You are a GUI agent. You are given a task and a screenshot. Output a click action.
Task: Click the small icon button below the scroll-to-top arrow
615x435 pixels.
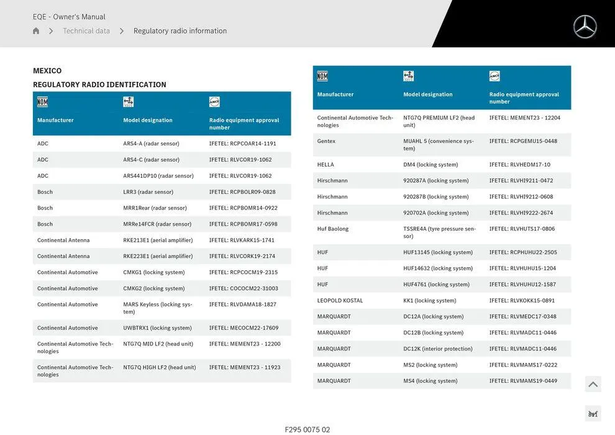coord(593,414)
